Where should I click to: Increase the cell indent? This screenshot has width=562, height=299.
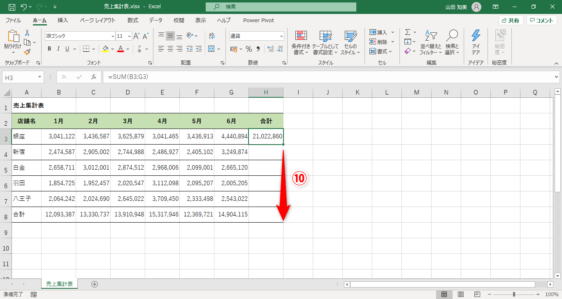pos(199,49)
